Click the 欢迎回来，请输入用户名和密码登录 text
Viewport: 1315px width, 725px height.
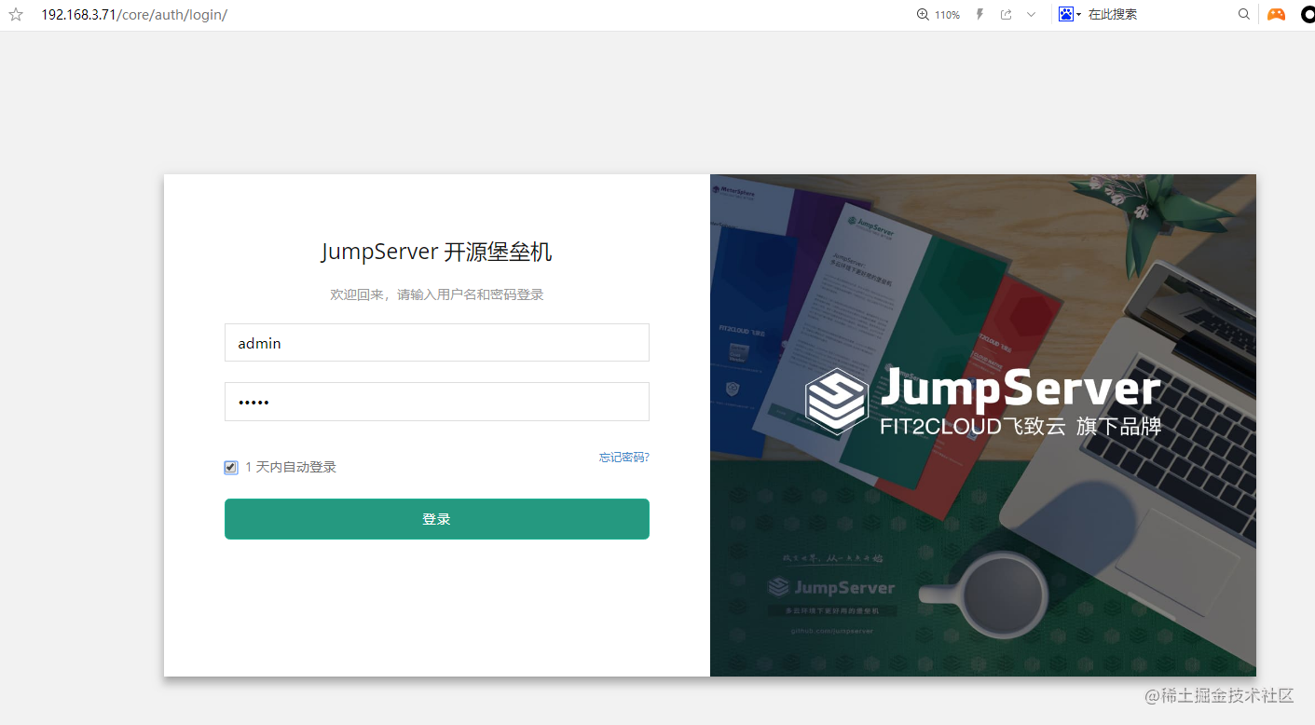tap(437, 294)
